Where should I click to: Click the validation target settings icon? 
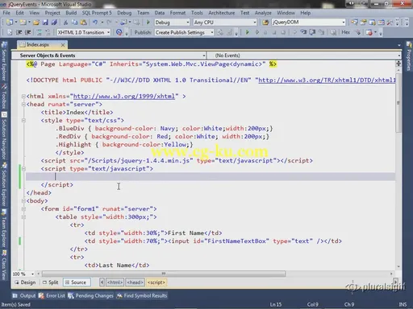coord(119,32)
